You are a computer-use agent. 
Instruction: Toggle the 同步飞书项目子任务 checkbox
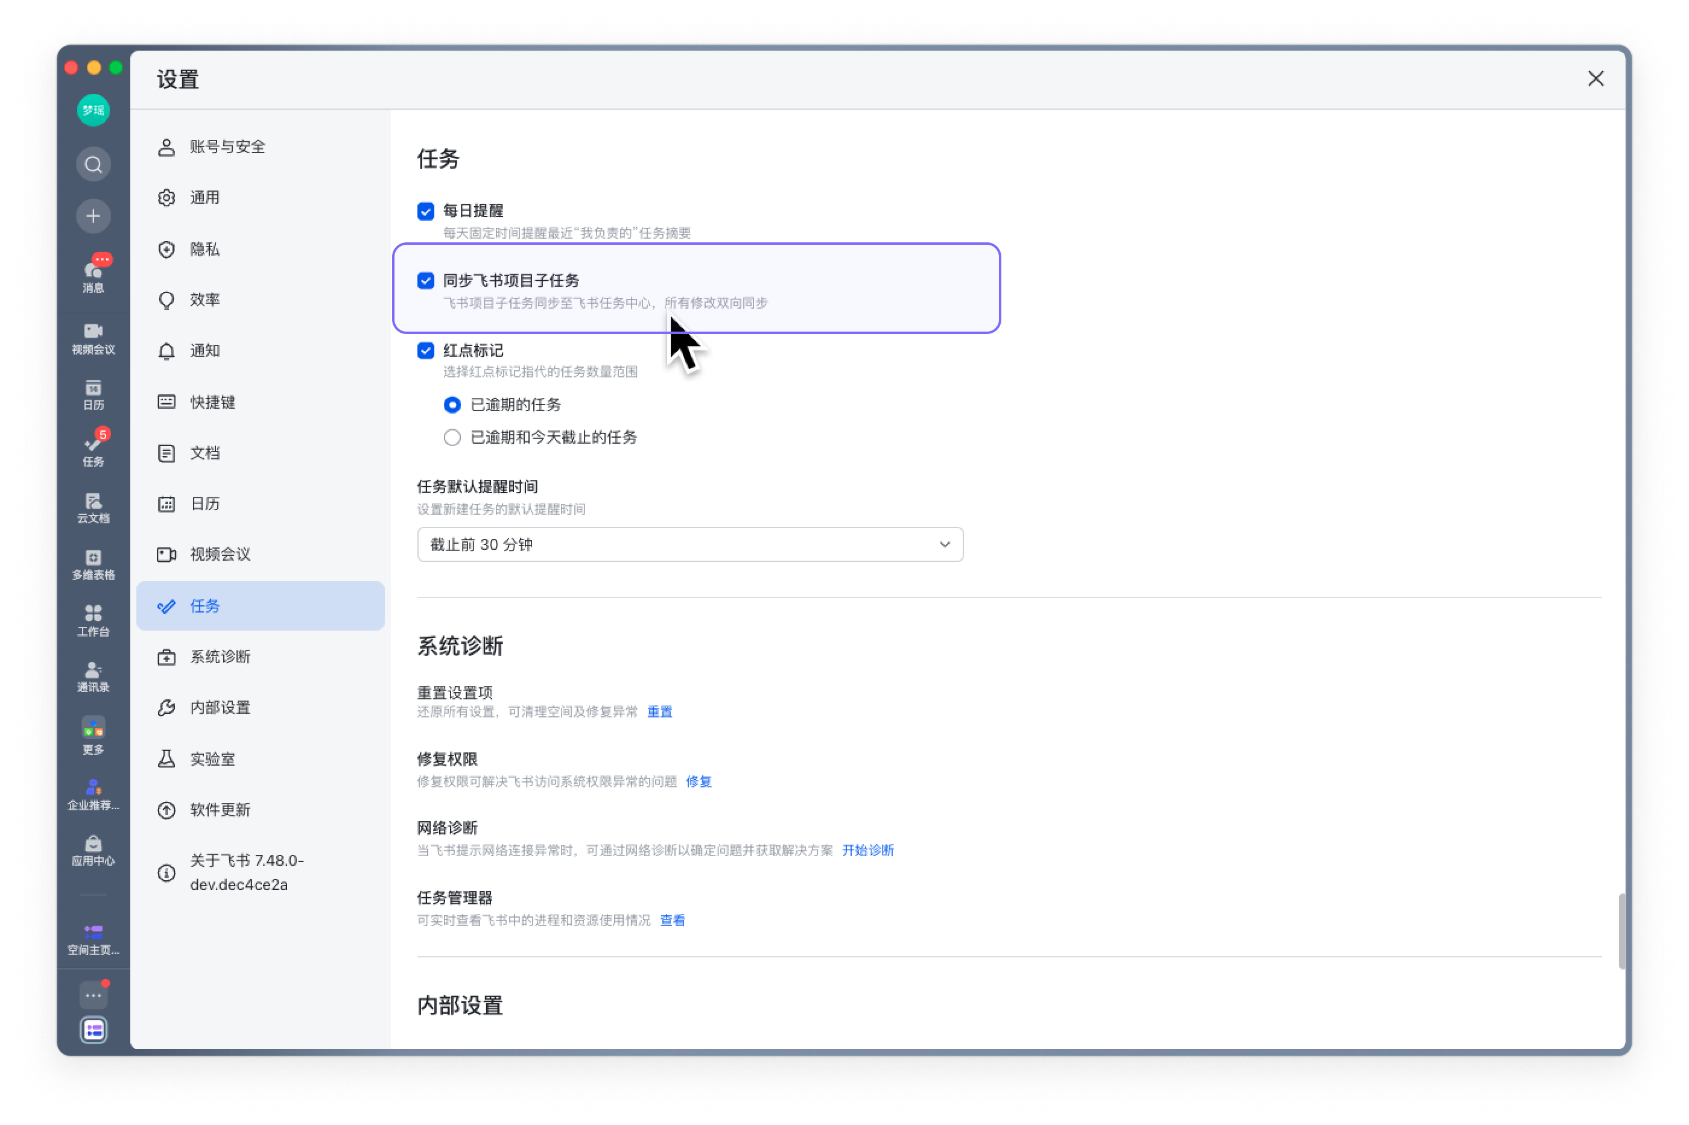point(426,280)
